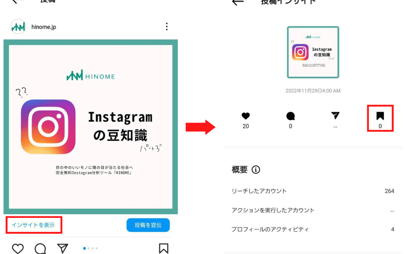Open the hinome.jp profile avatar
Viewport: 406px width, 254px height.
point(18,26)
